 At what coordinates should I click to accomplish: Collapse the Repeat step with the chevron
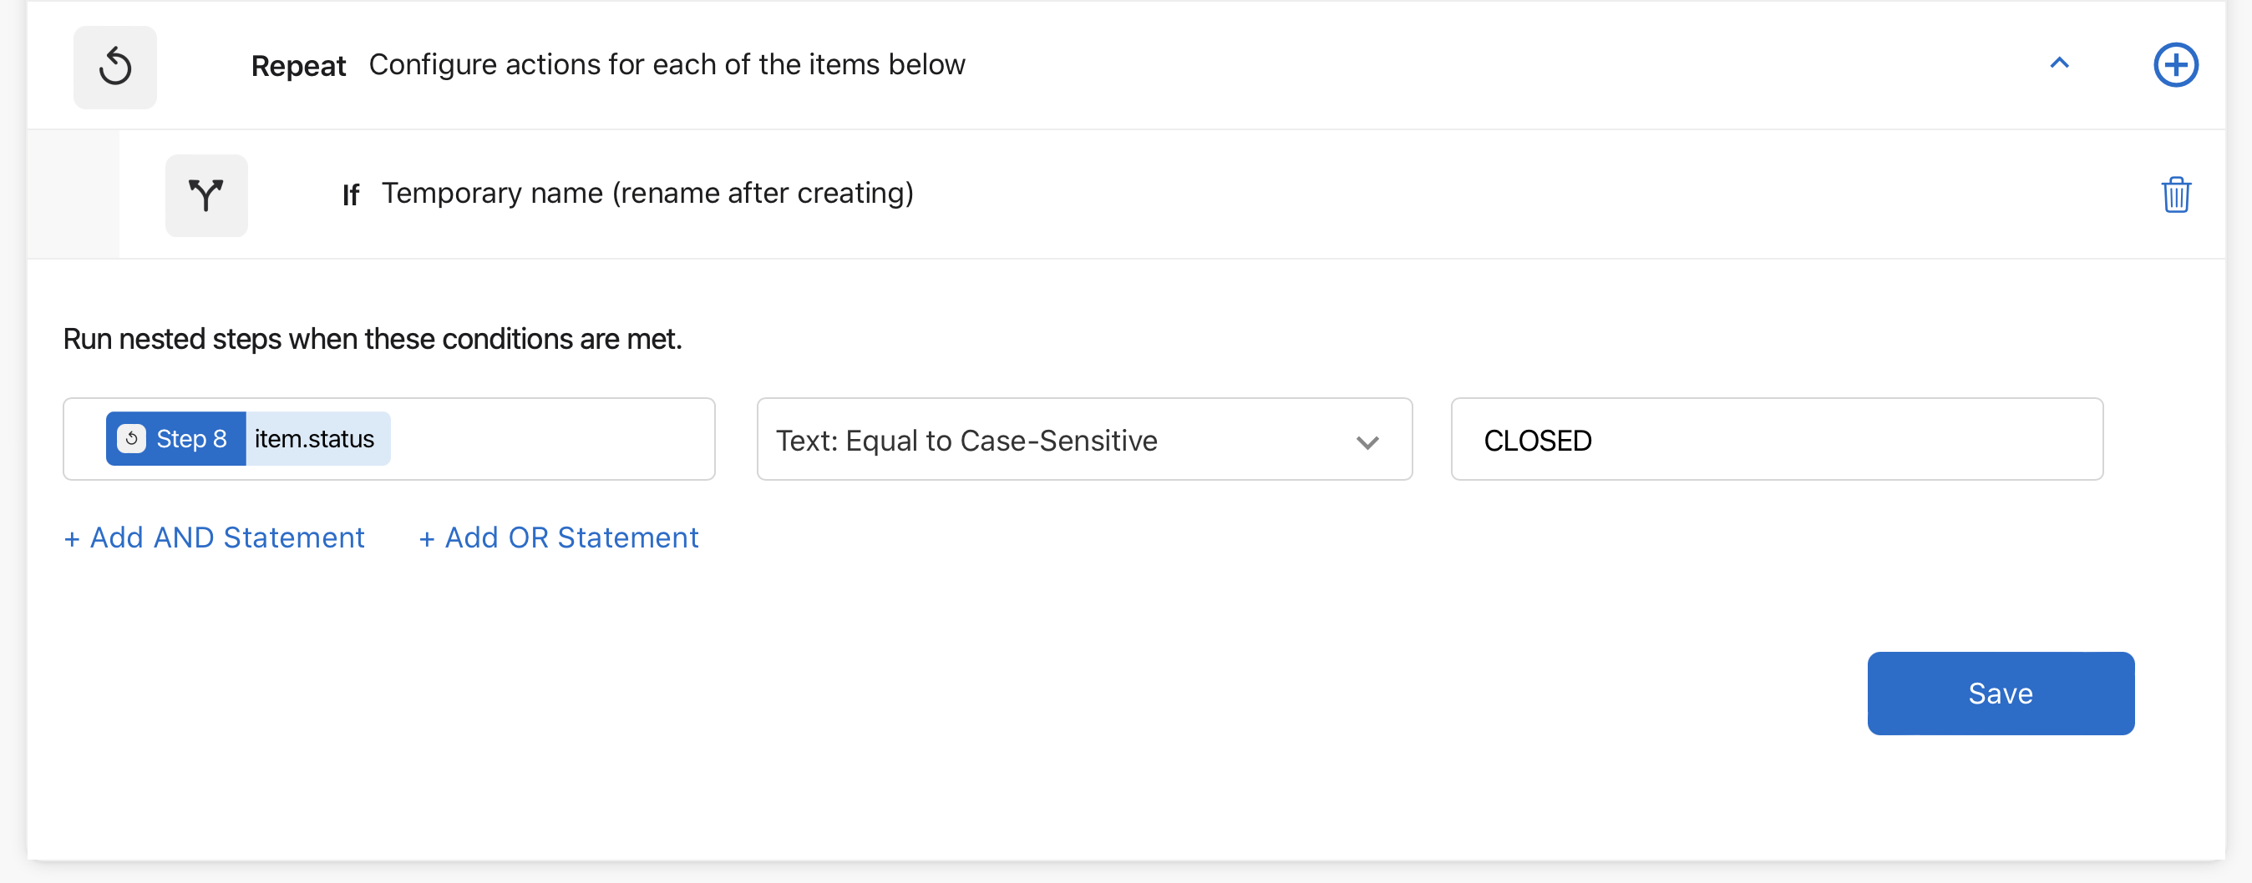click(x=2061, y=63)
